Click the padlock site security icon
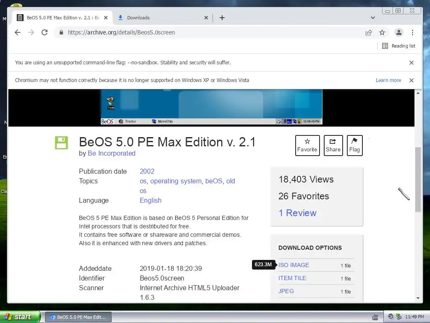430x323 pixels. tap(61, 32)
